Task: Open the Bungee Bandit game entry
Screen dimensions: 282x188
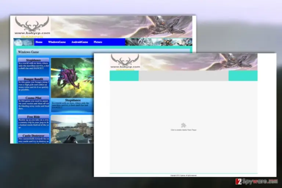Action: 33,79
